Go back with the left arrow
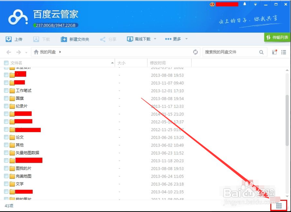 [x=8, y=52]
